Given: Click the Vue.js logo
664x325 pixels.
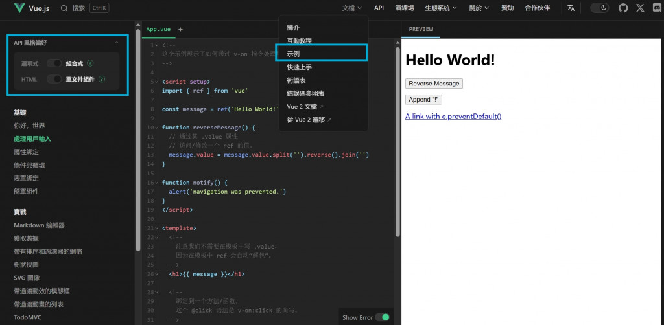Looking at the screenshot, I should [32, 8].
